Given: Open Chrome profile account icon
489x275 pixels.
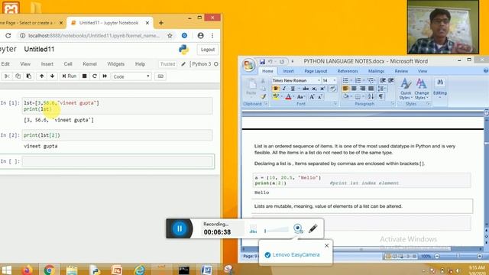Looking at the screenshot, I should [x=200, y=36].
